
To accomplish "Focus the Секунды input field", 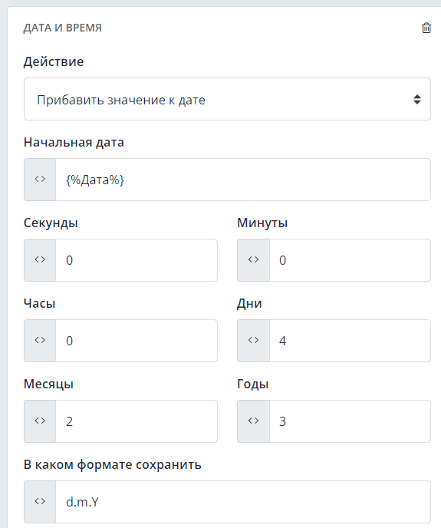I will coord(137,260).
